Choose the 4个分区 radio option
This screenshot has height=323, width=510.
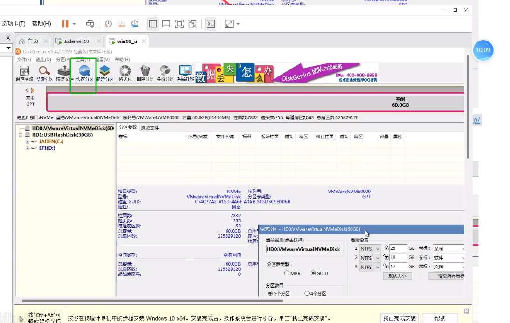pos(307,293)
